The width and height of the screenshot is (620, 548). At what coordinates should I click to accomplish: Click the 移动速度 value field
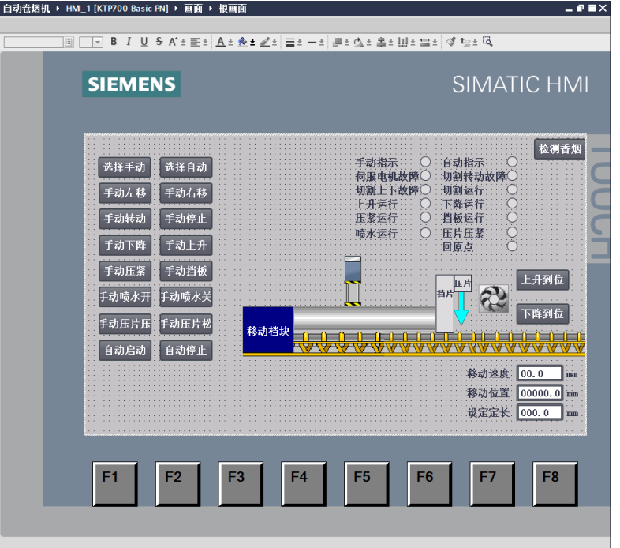pyautogui.click(x=540, y=373)
